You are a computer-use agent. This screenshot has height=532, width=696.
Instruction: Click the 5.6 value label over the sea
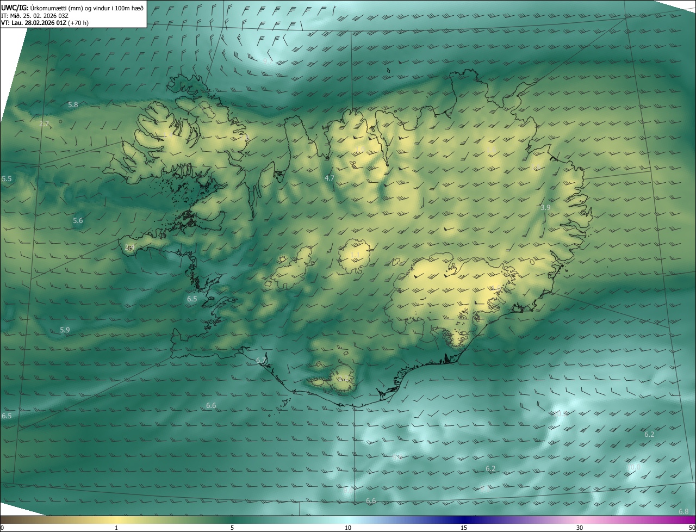pyautogui.click(x=78, y=220)
